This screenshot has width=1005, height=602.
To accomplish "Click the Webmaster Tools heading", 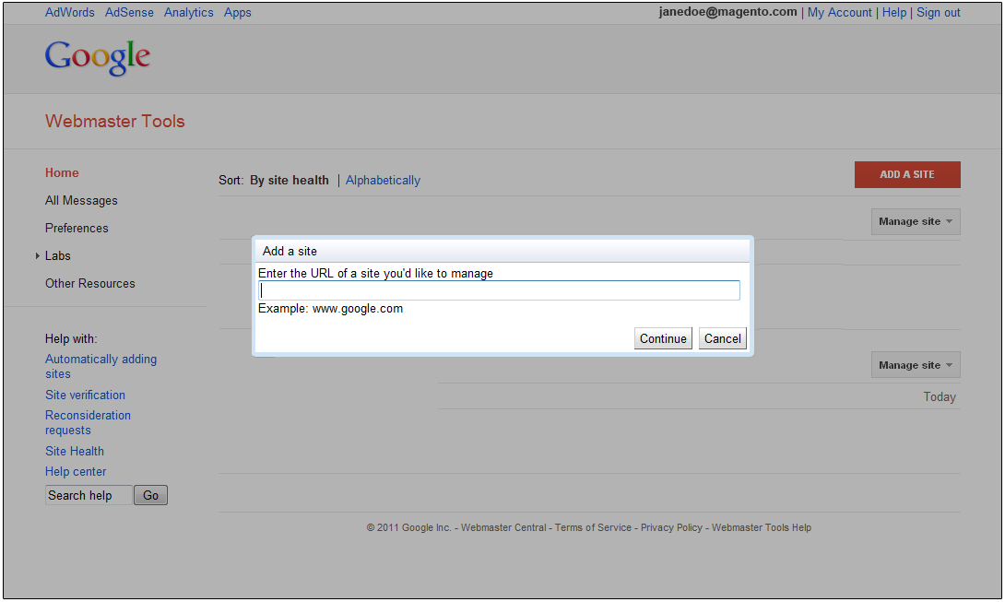I will coord(114,121).
